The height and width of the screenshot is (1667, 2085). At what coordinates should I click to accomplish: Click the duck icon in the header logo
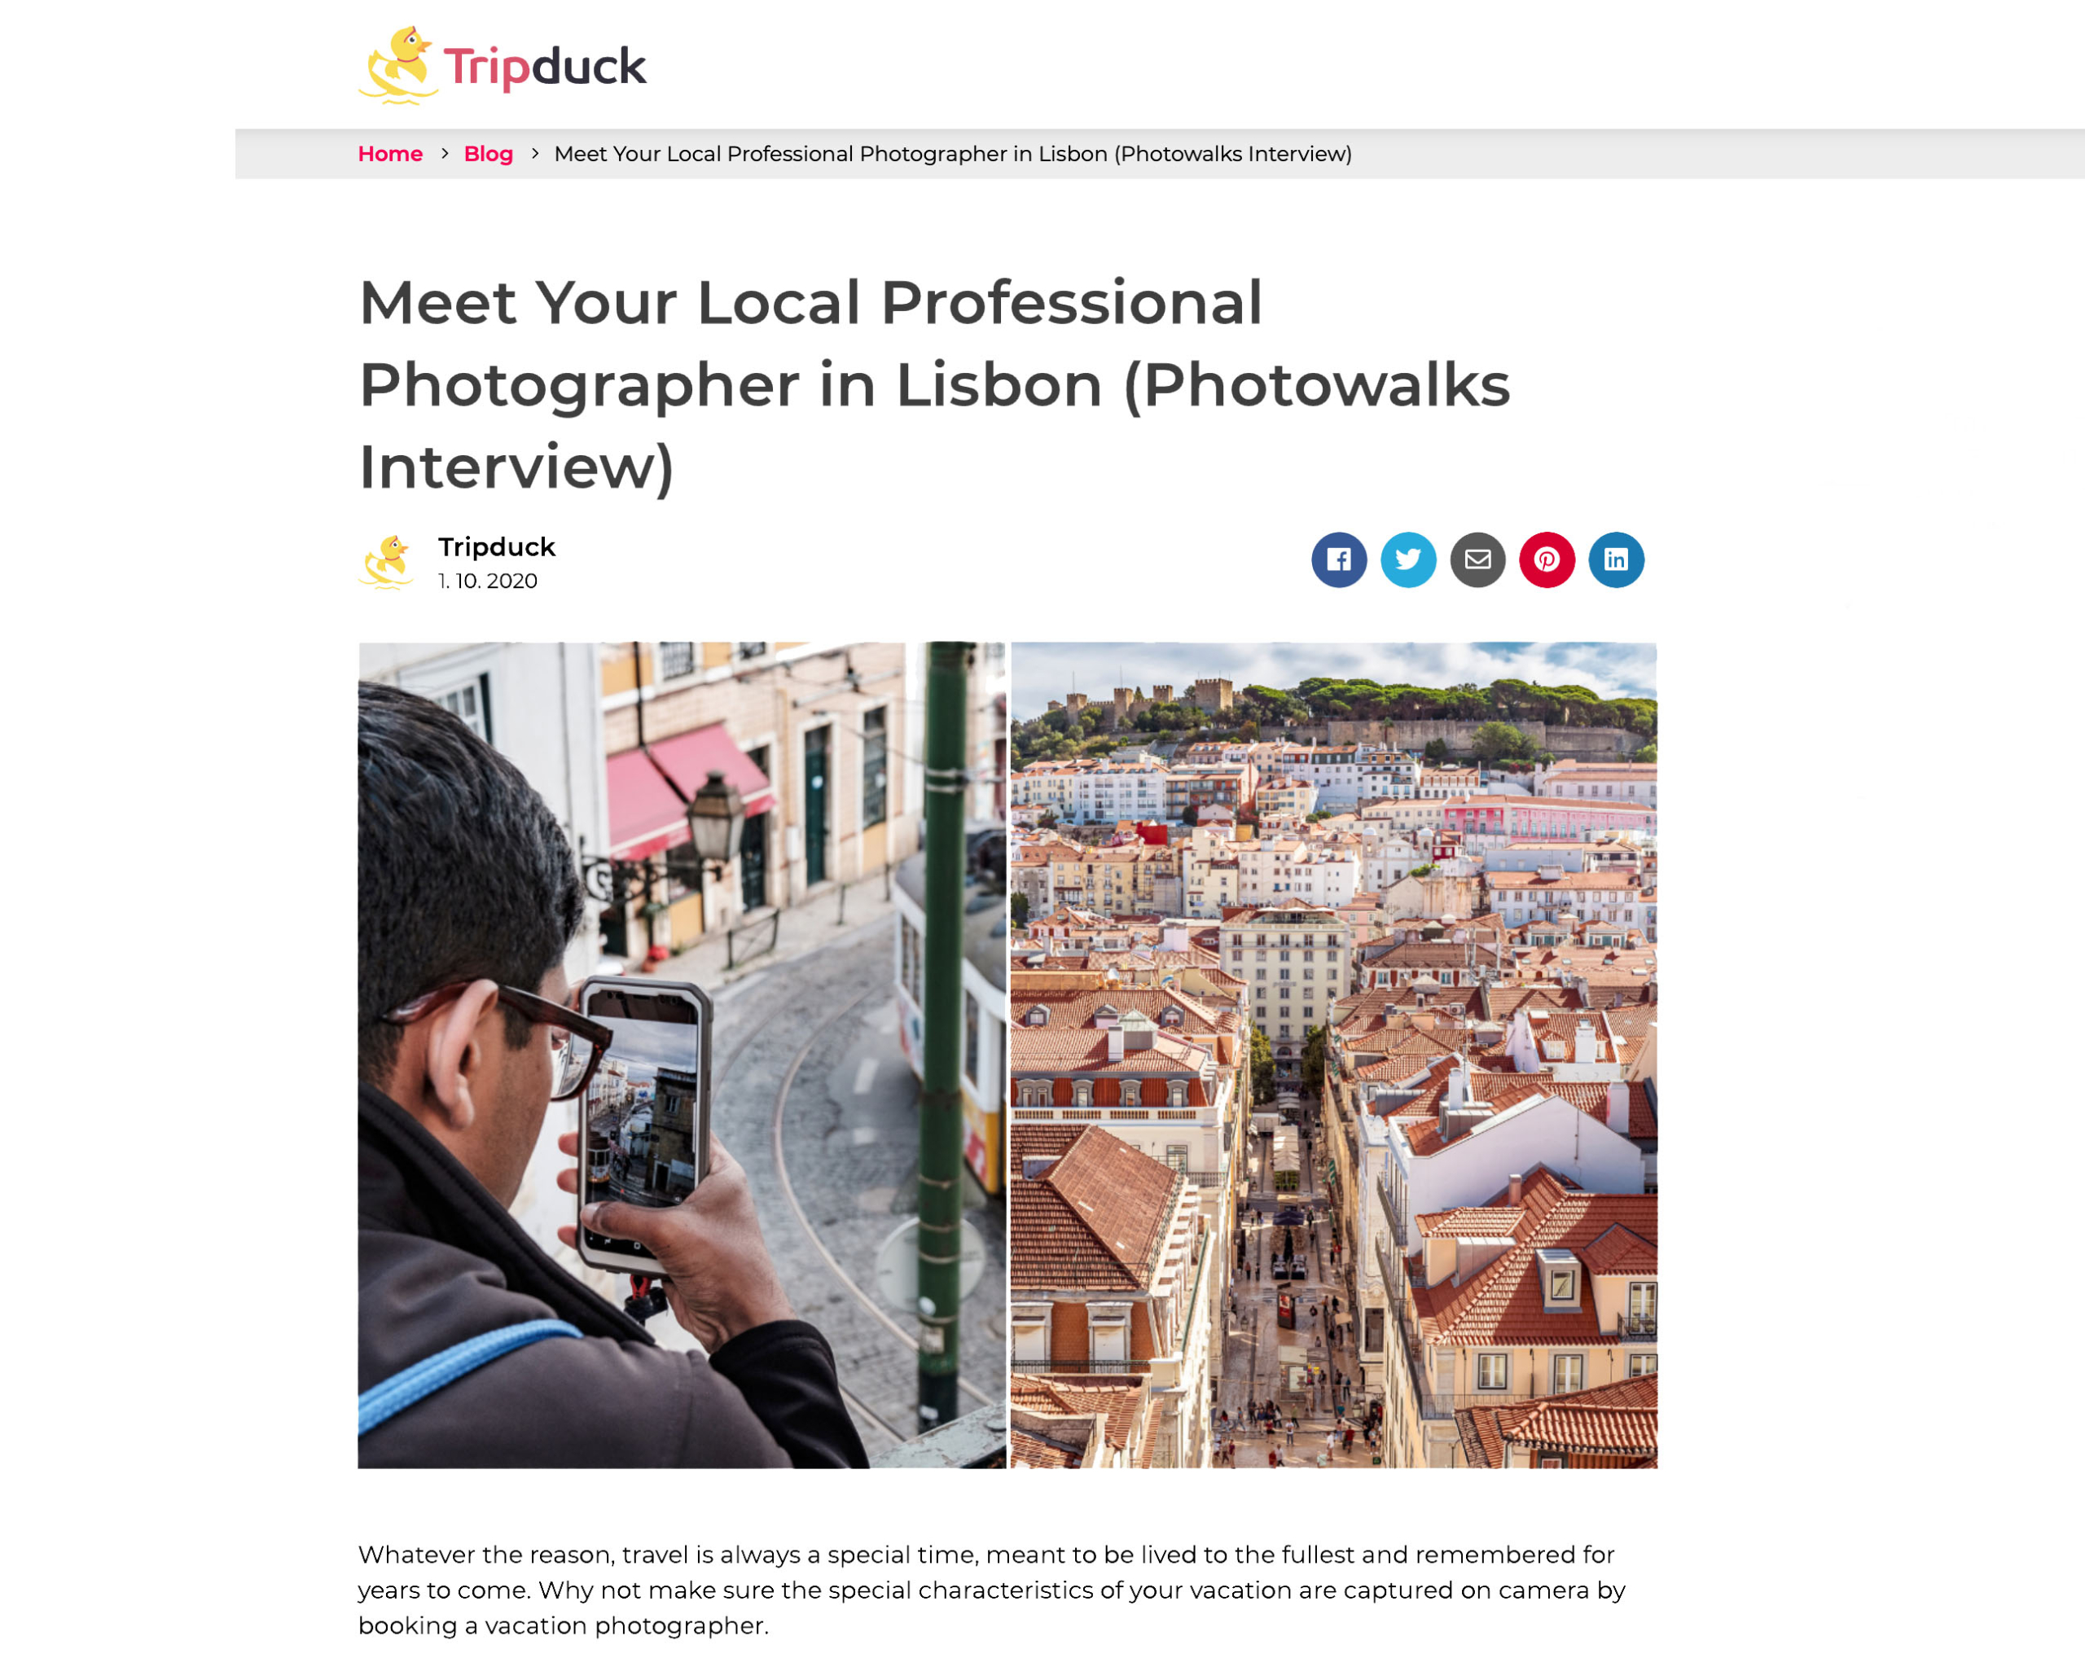pyautogui.click(x=397, y=65)
